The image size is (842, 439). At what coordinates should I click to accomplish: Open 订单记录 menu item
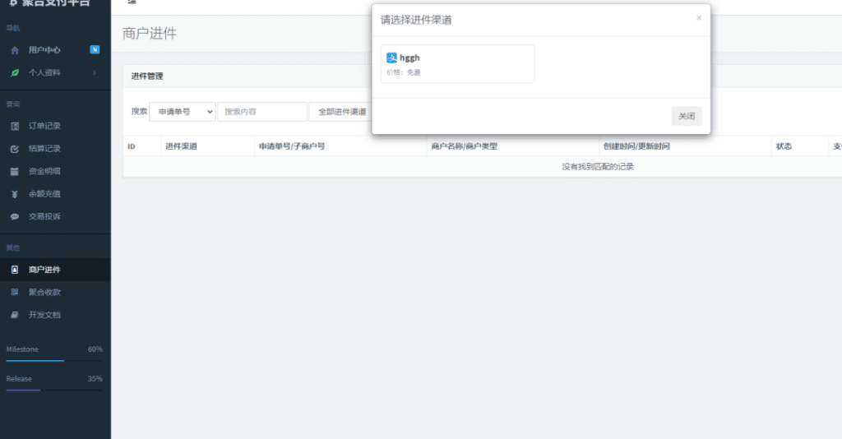click(x=55, y=126)
